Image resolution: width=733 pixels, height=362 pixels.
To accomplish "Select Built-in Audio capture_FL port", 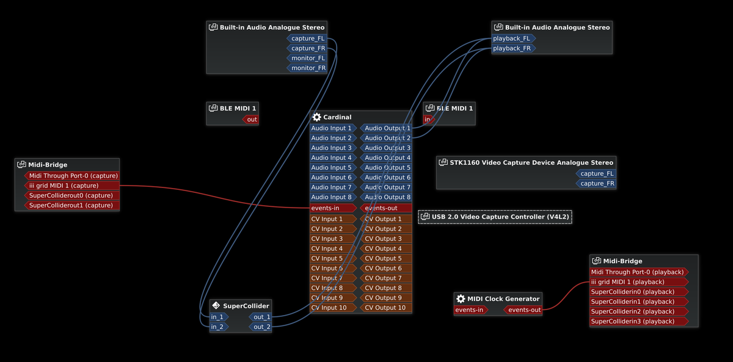I will pos(308,38).
